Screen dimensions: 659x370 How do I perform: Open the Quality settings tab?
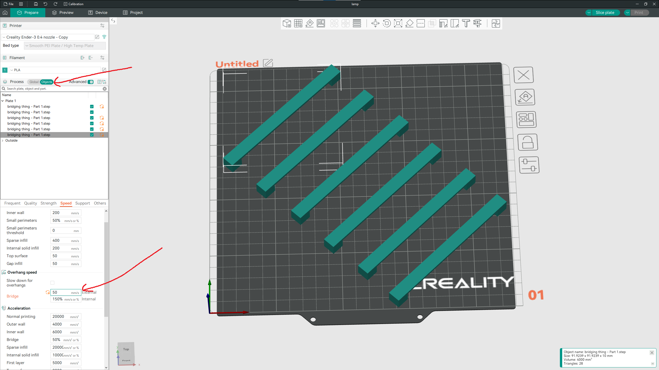point(30,203)
